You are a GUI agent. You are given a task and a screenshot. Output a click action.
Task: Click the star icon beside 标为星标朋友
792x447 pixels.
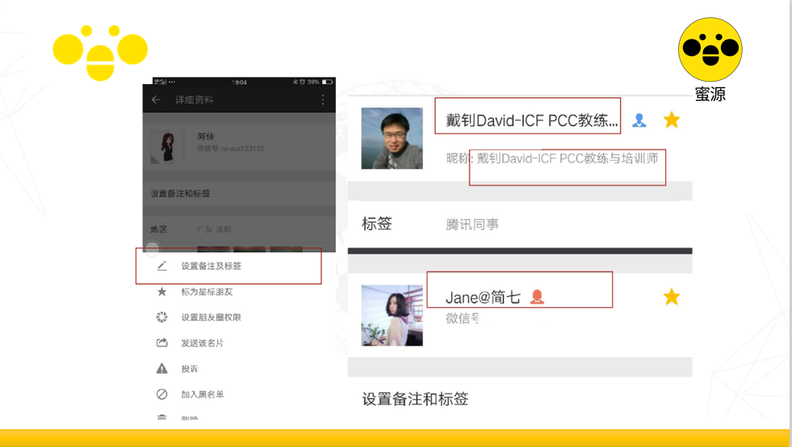click(x=161, y=292)
